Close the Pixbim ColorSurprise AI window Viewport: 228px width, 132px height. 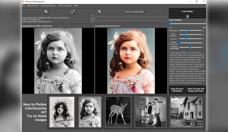click(204, 2)
